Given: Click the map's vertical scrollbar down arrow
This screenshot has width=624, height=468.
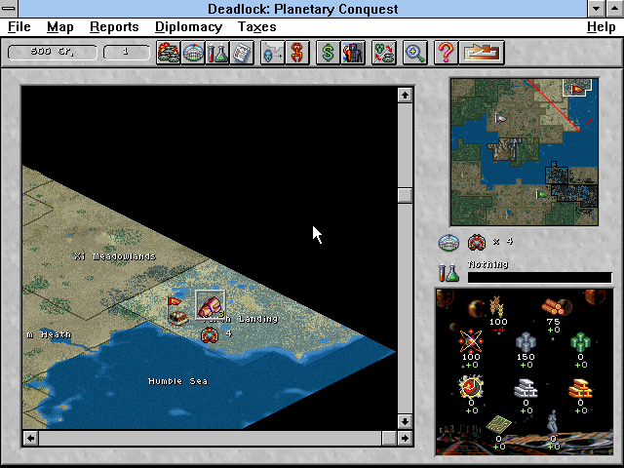Looking at the screenshot, I should pos(405,421).
